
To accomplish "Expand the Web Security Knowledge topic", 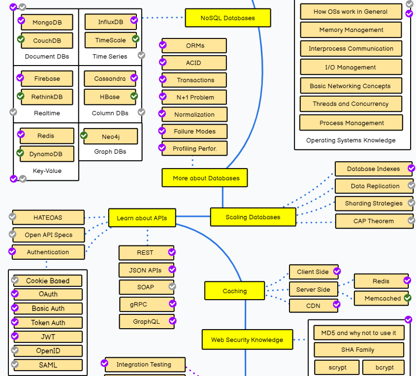I will tap(247, 340).
